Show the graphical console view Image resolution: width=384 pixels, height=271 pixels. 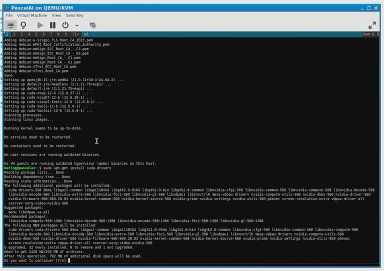click(x=10, y=25)
